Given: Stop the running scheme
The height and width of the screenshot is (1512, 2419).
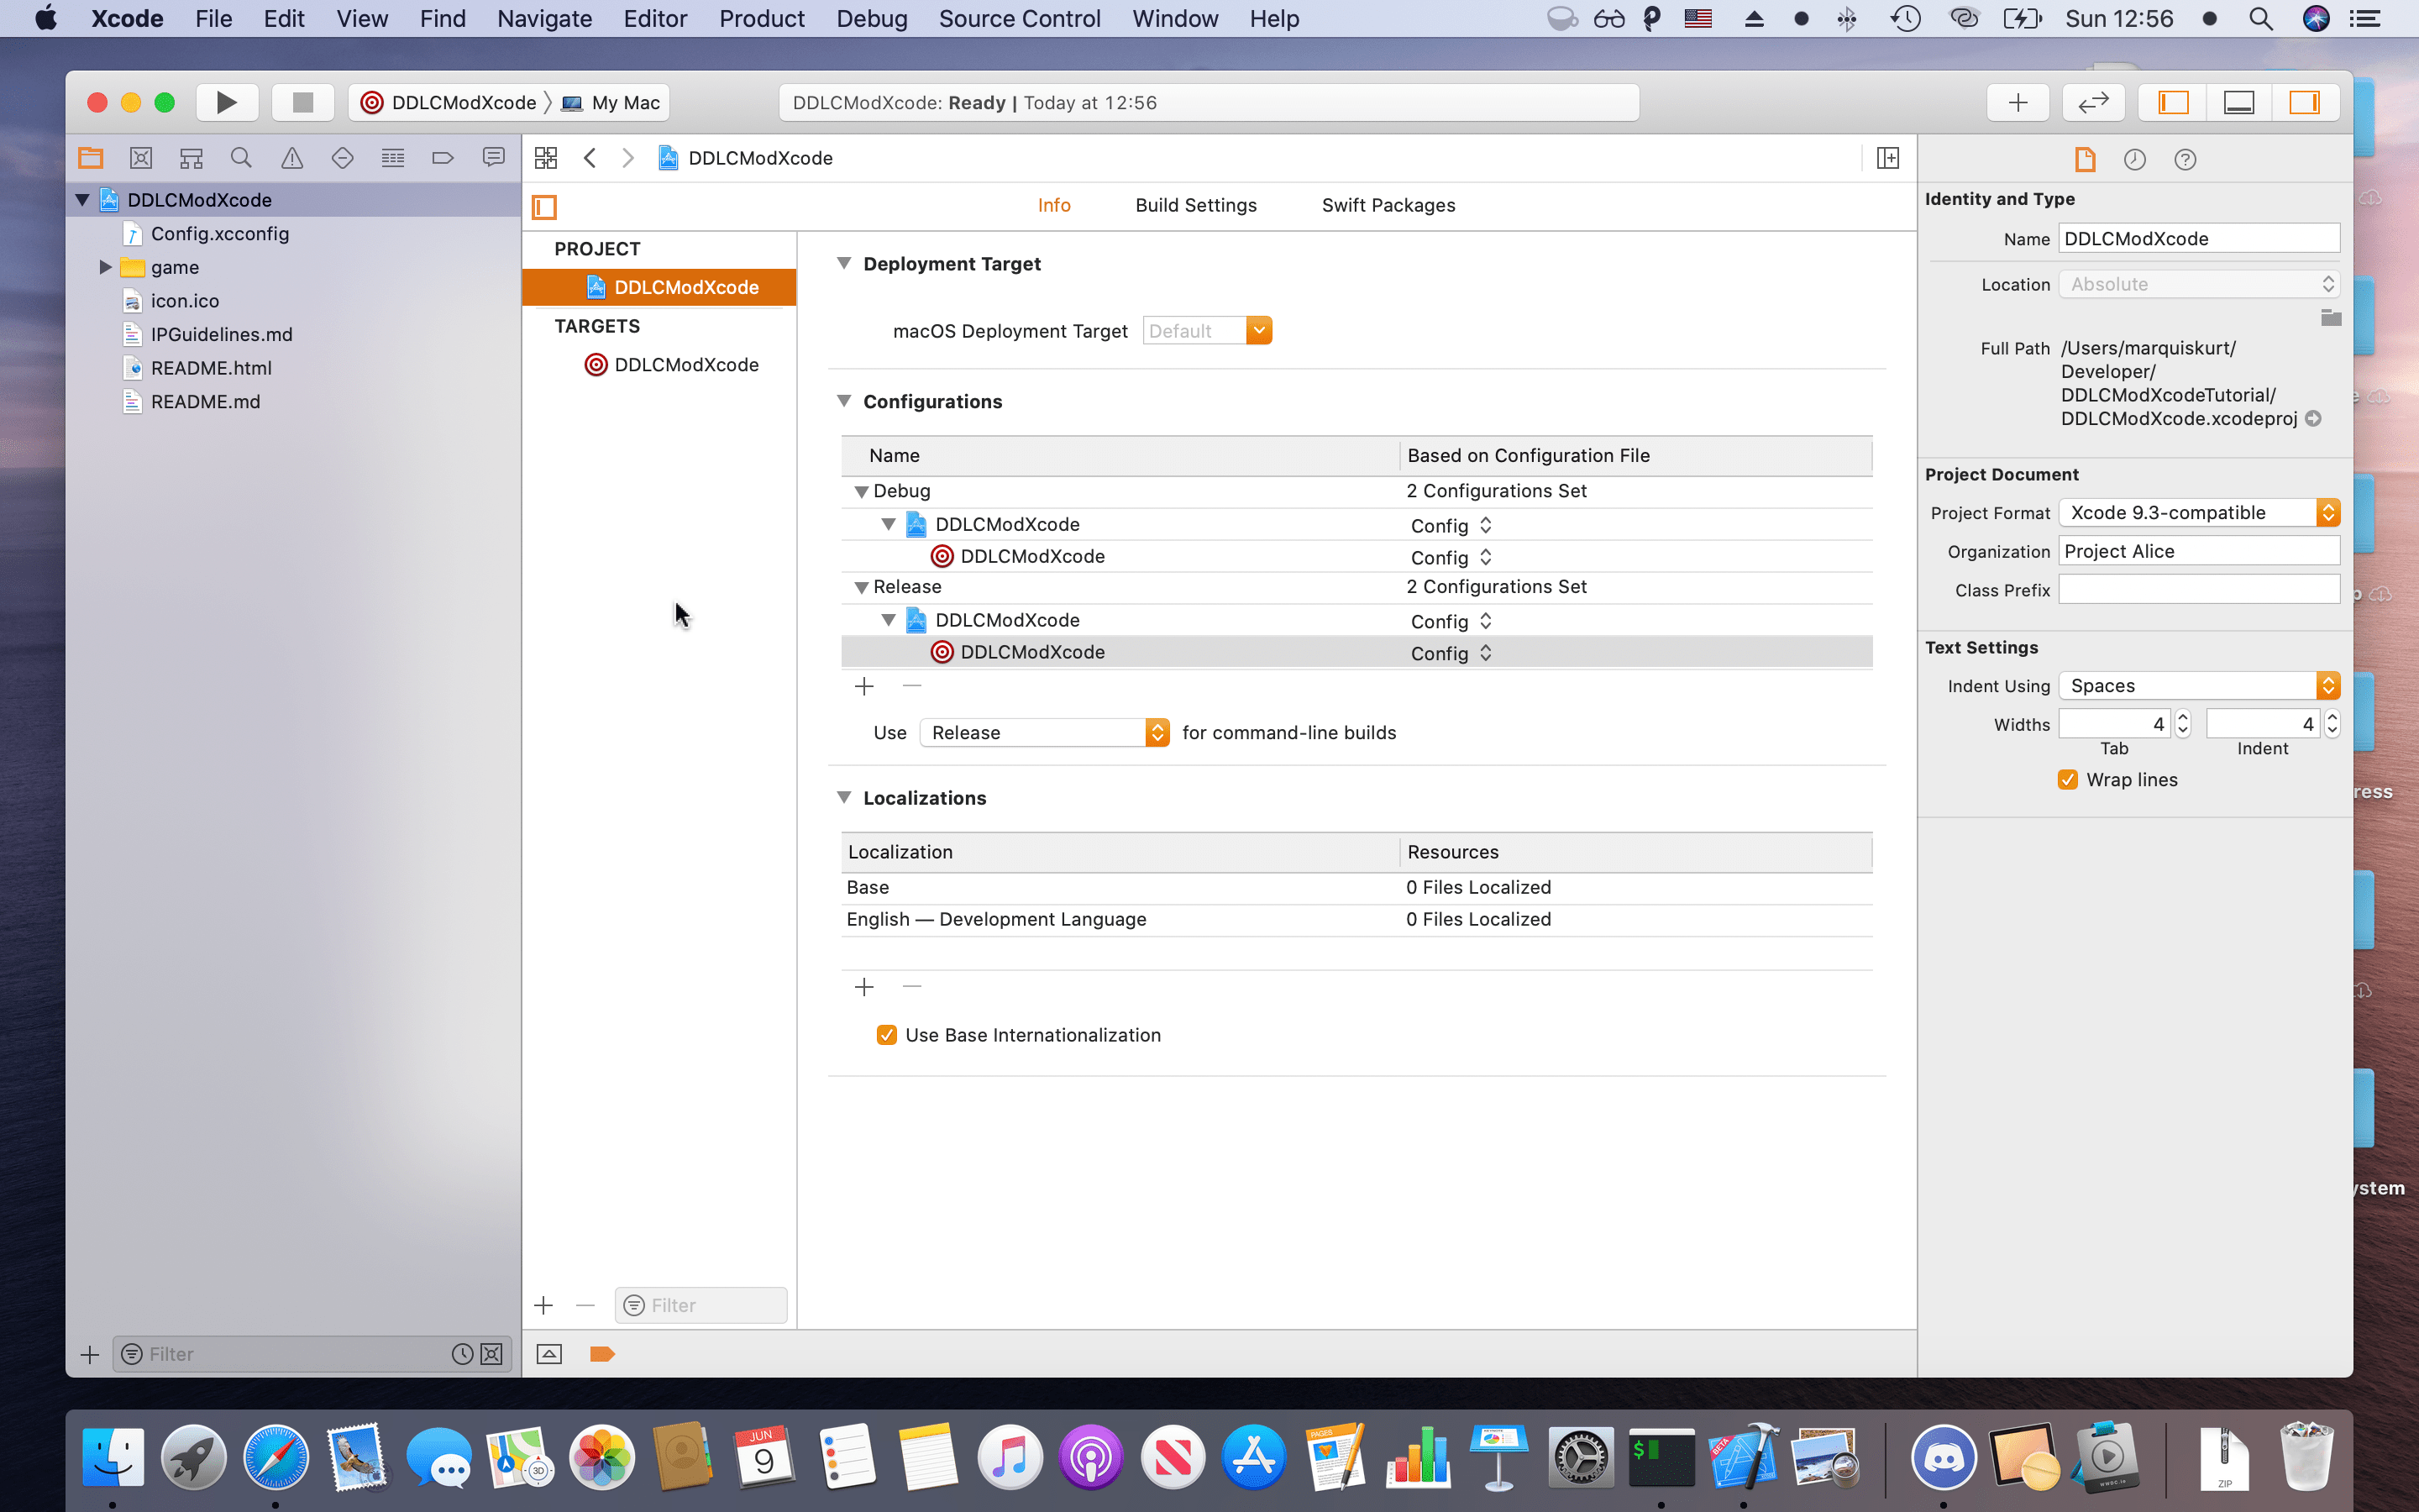Looking at the screenshot, I should click(303, 102).
